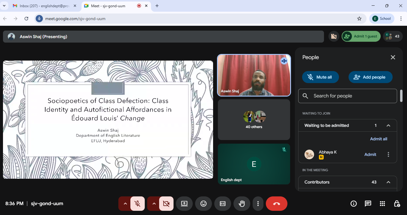Open more actions menu for Abhaya K
The image size is (407, 215).
[388, 154]
